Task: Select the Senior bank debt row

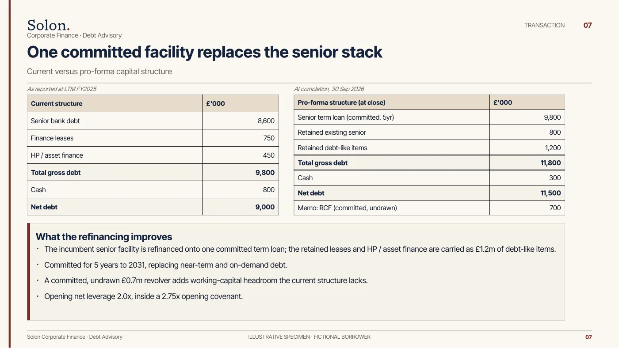Action: (x=153, y=121)
